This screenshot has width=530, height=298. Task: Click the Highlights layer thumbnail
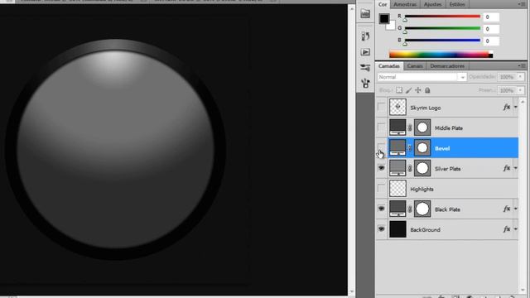coord(397,189)
